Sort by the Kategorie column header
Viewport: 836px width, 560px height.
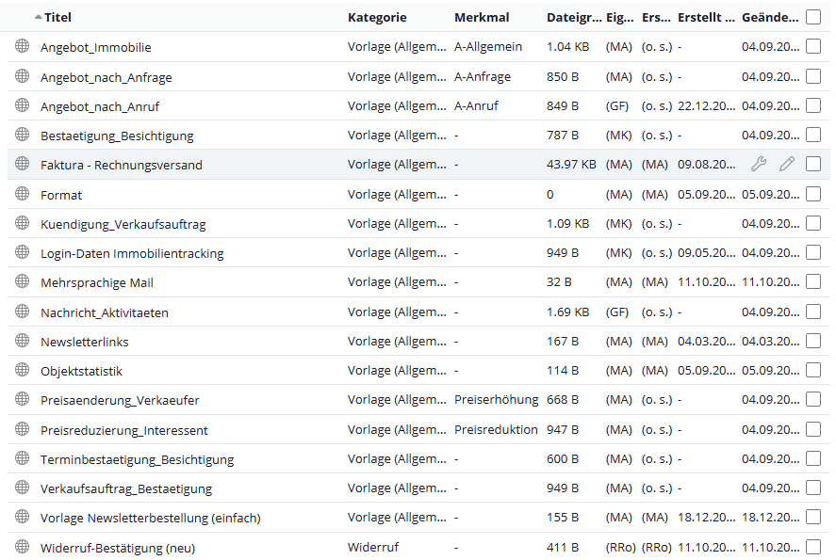[377, 17]
